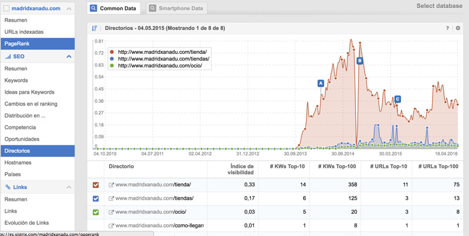469x236 pixels.
Task: Switch to Smartphone Data tab
Action: [x=176, y=8]
